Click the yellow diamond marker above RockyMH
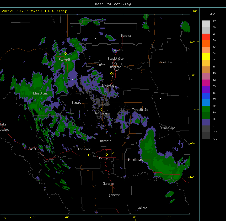Image resolution: width=226 pixels, height=221 pixels. pyautogui.click(x=65, y=53)
